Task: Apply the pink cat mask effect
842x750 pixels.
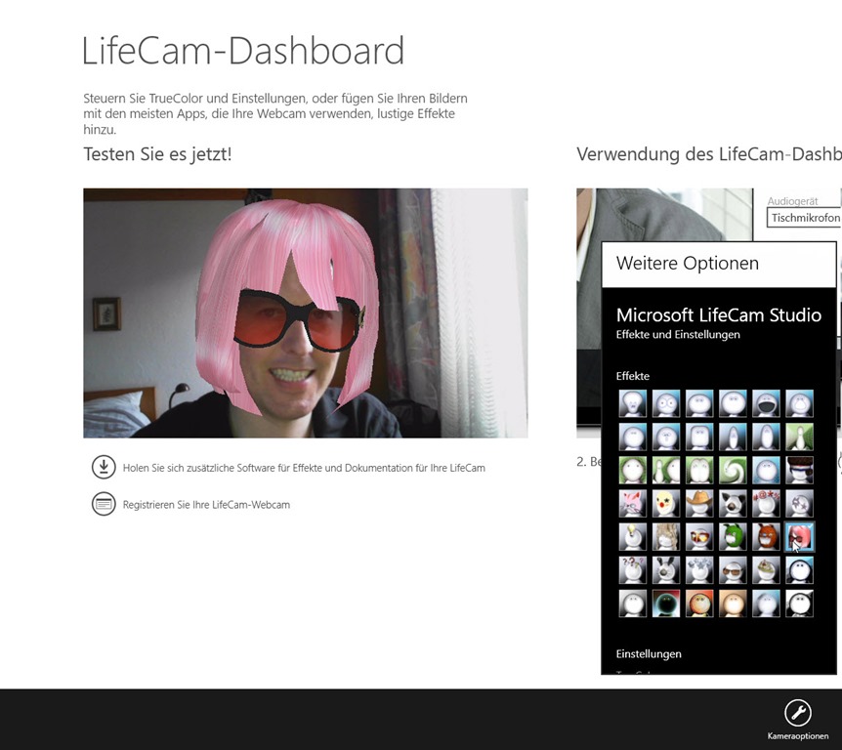Action: [633, 503]
